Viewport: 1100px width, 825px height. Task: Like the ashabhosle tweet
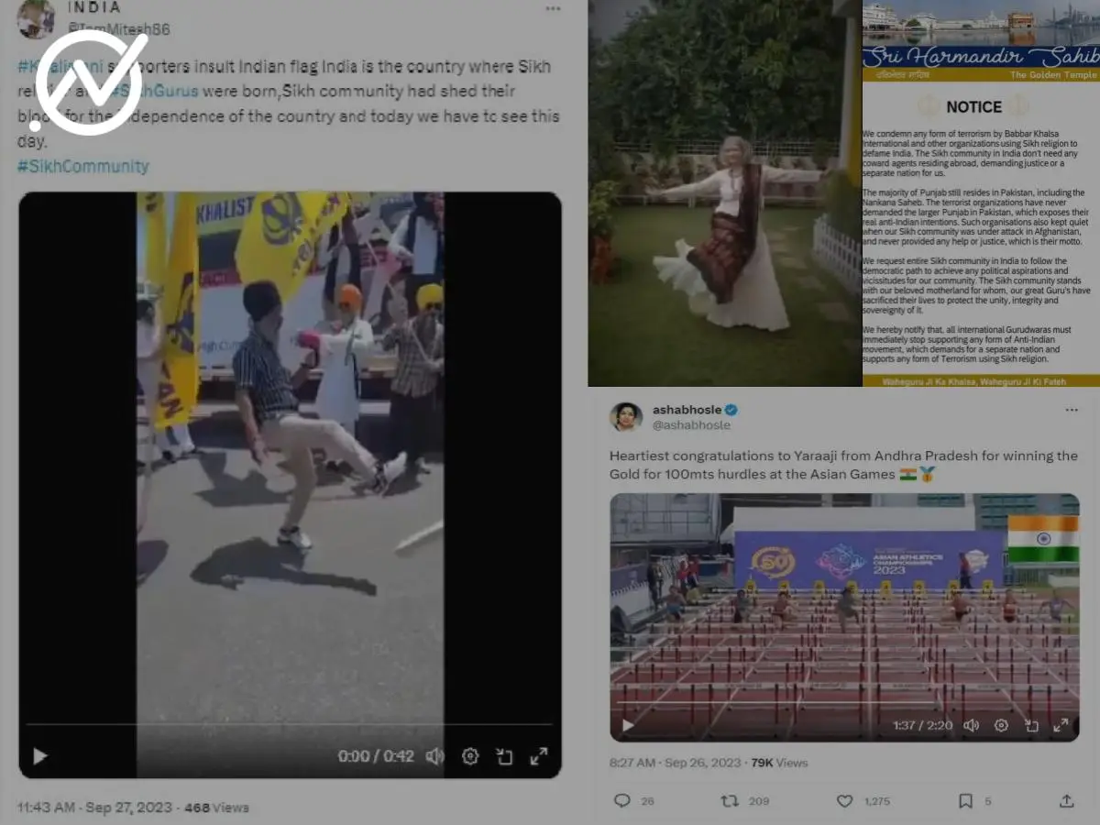click(x=845, y=800)
